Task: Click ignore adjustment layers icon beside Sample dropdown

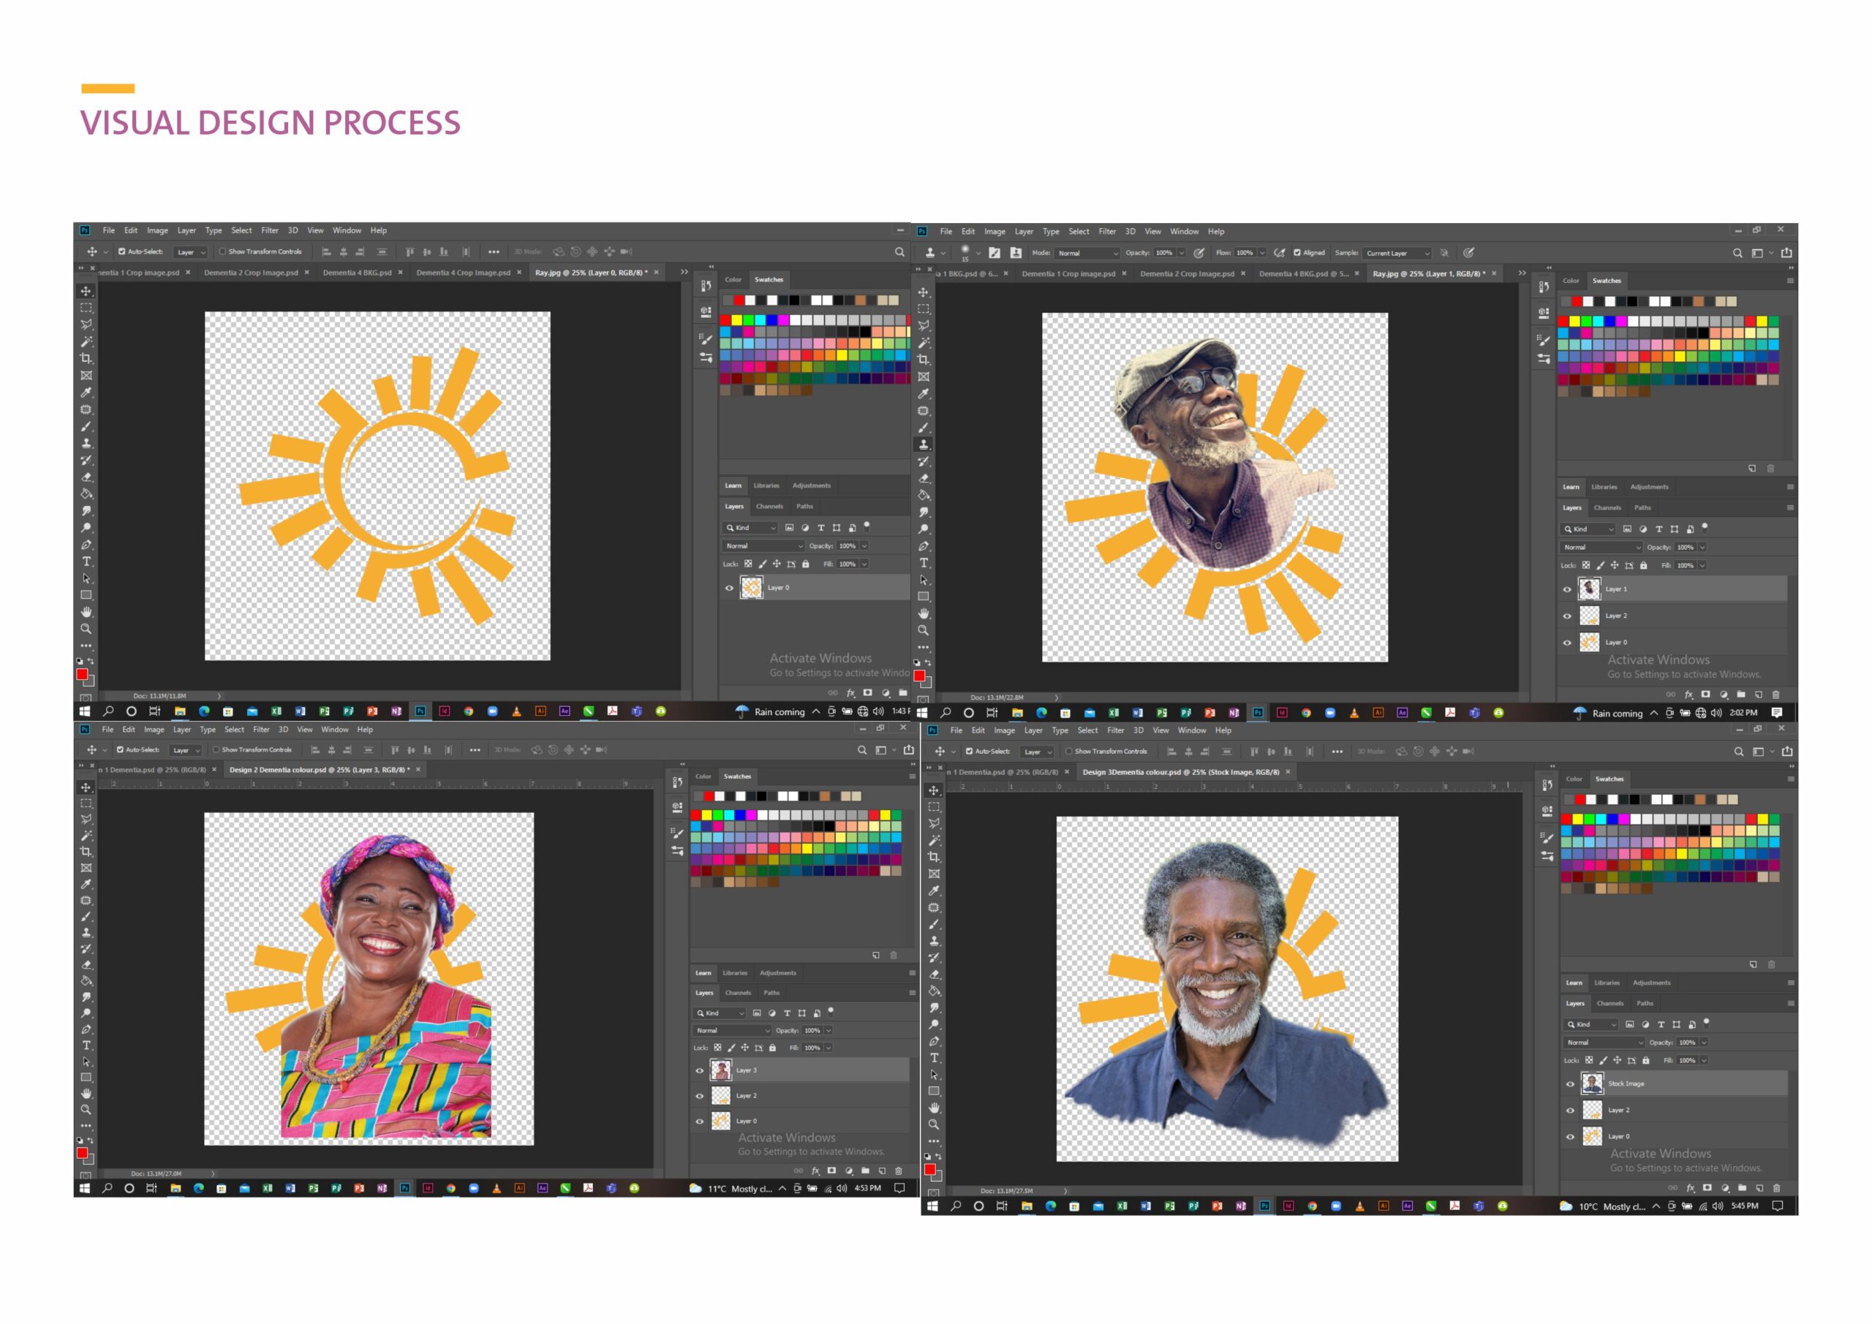Action: point(1444,253)
